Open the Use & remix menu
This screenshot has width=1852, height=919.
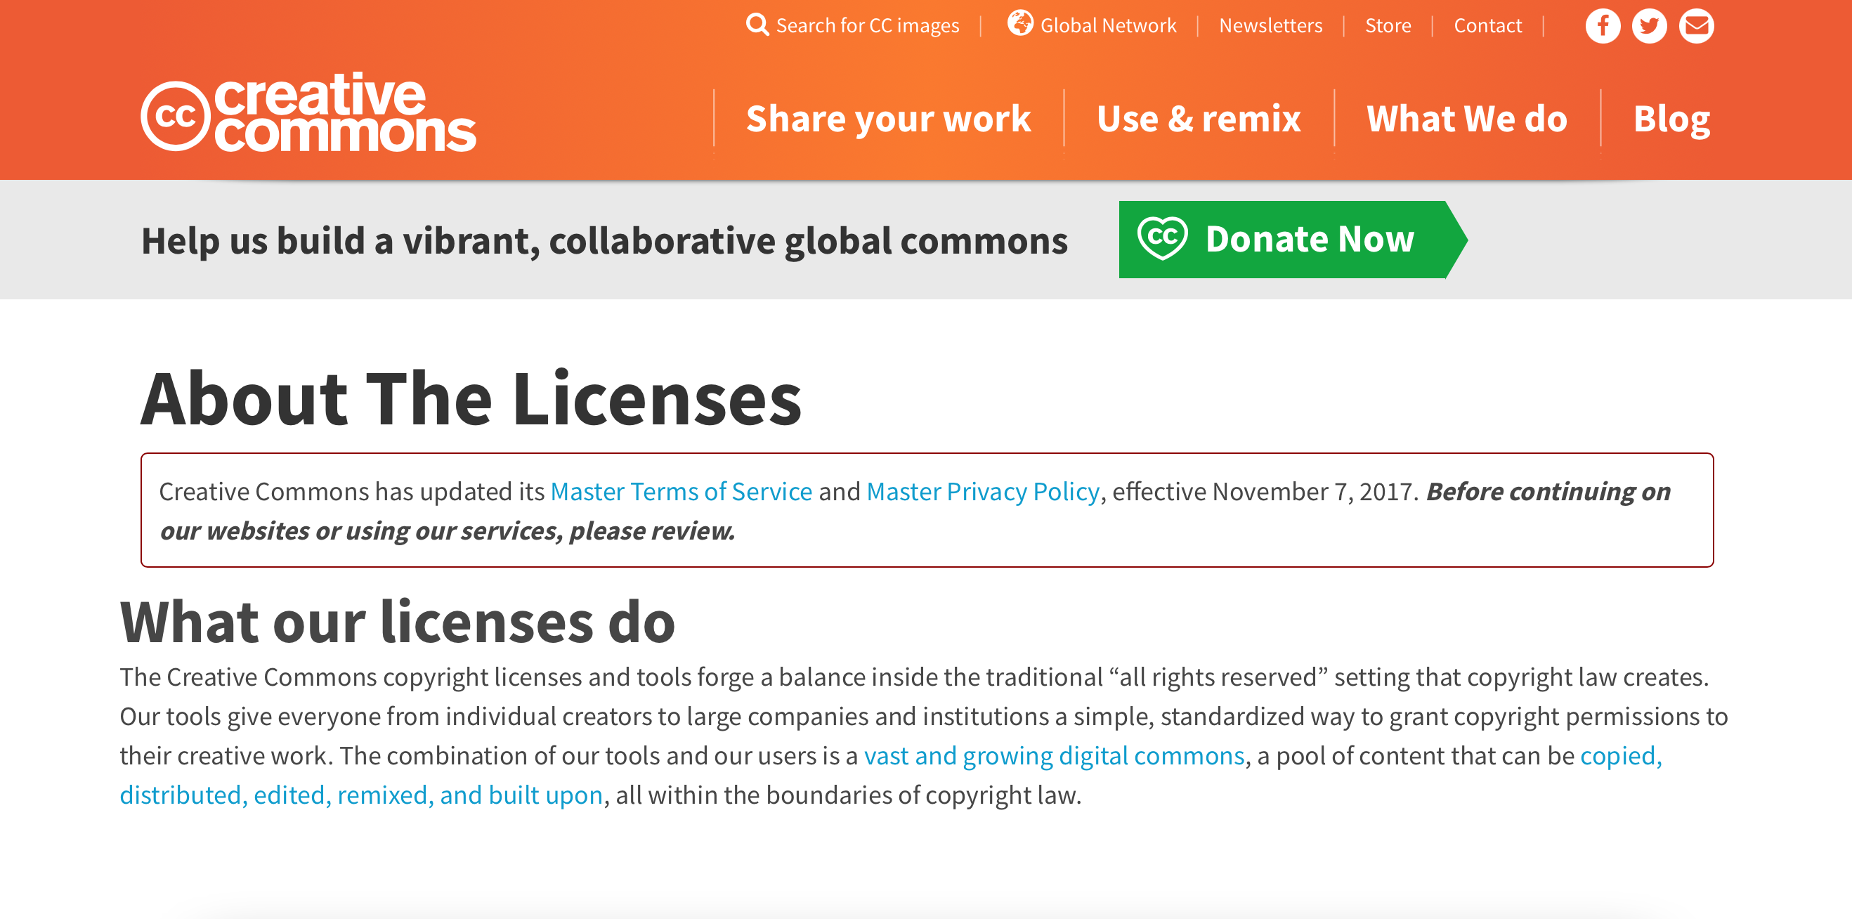click(x=1199, y=119)
